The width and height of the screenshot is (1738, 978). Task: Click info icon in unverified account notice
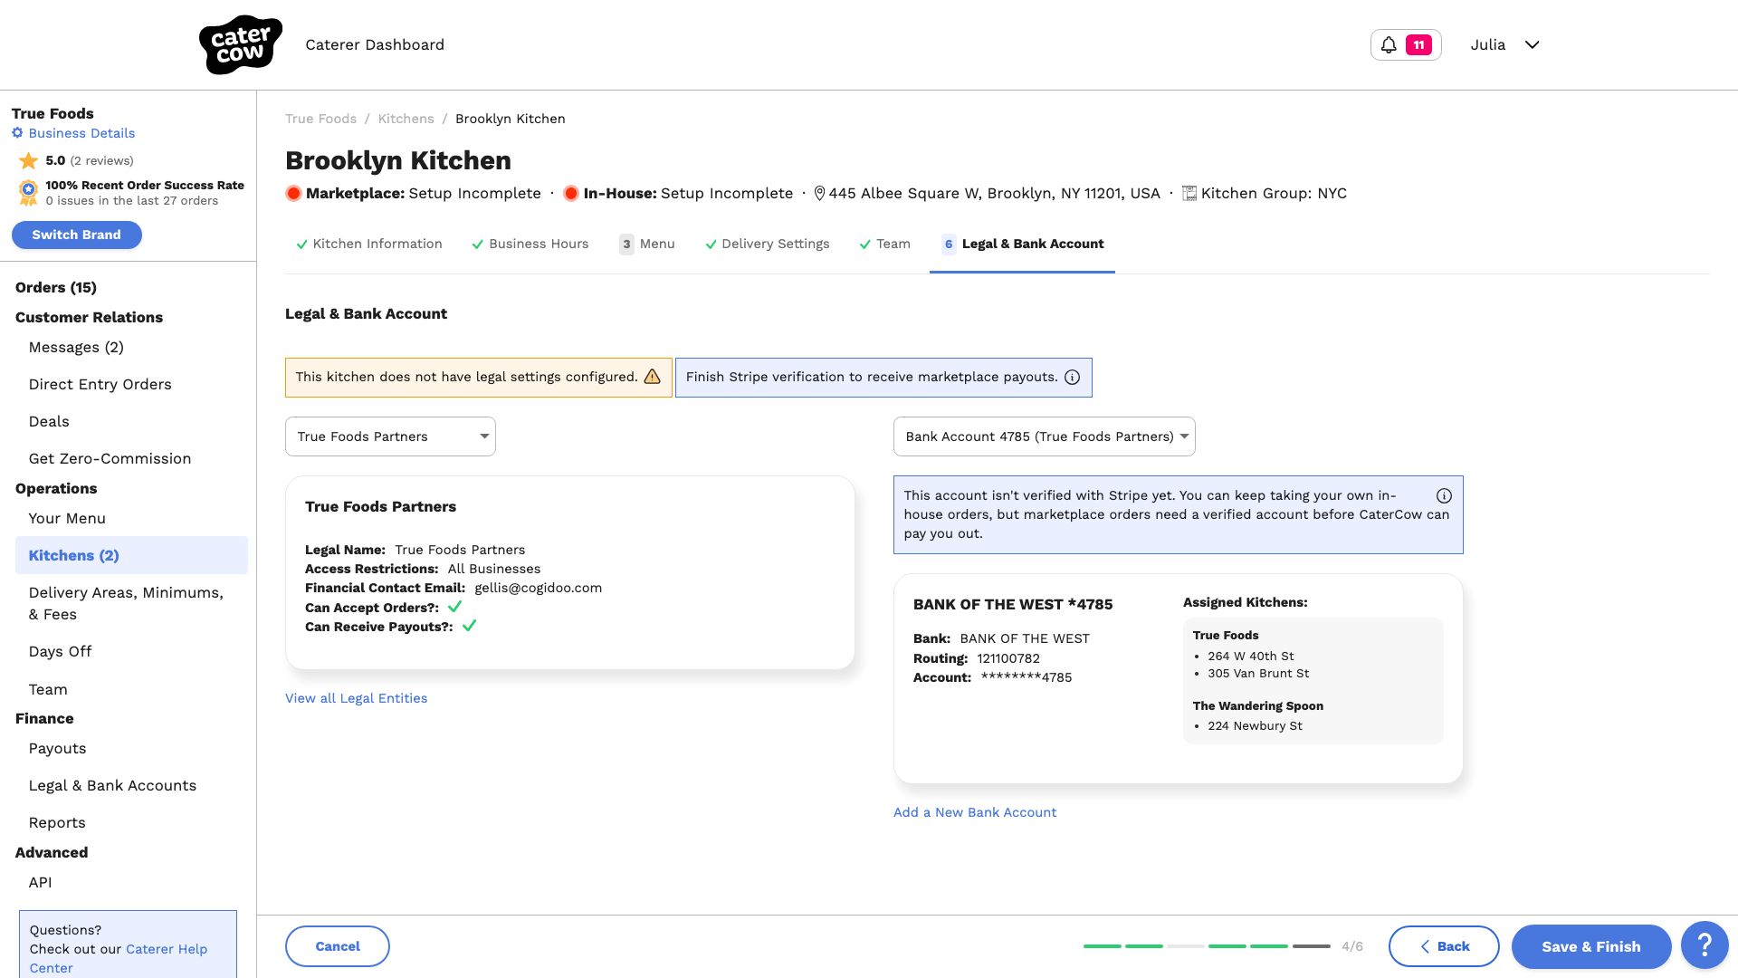tap(1444, 496)
